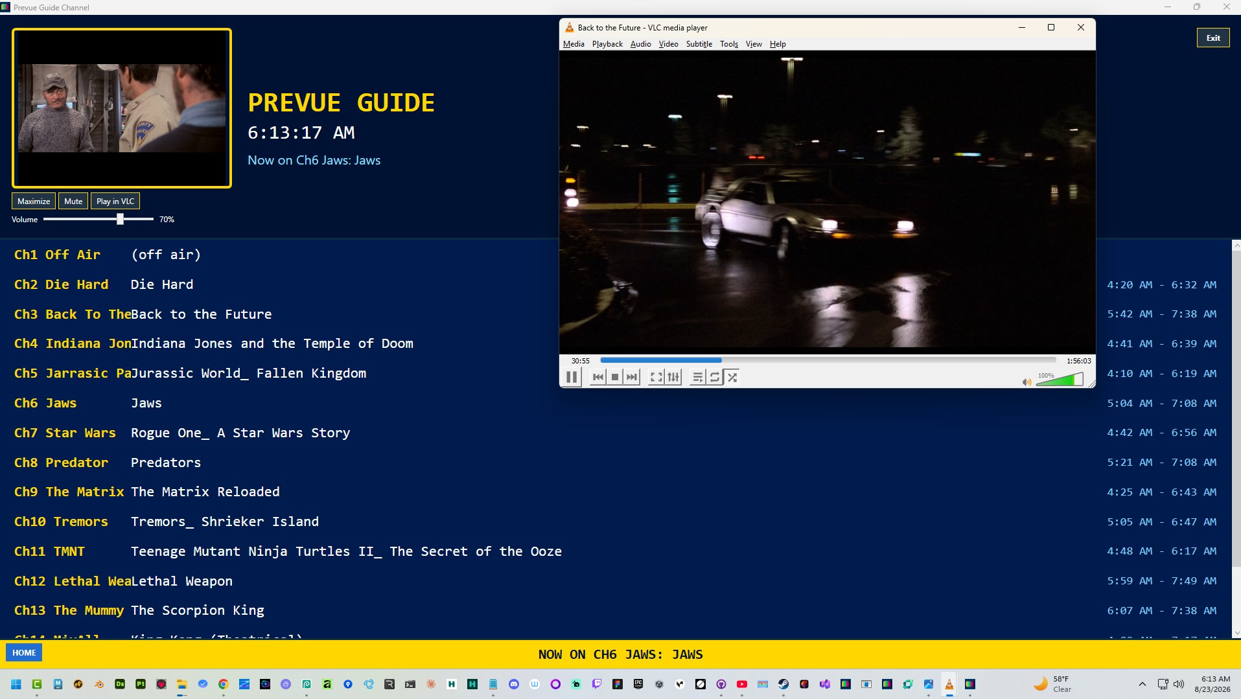Select the Ch2 Die Hard channel row
The image size is (1241, 699).
[x=616, y=284]
